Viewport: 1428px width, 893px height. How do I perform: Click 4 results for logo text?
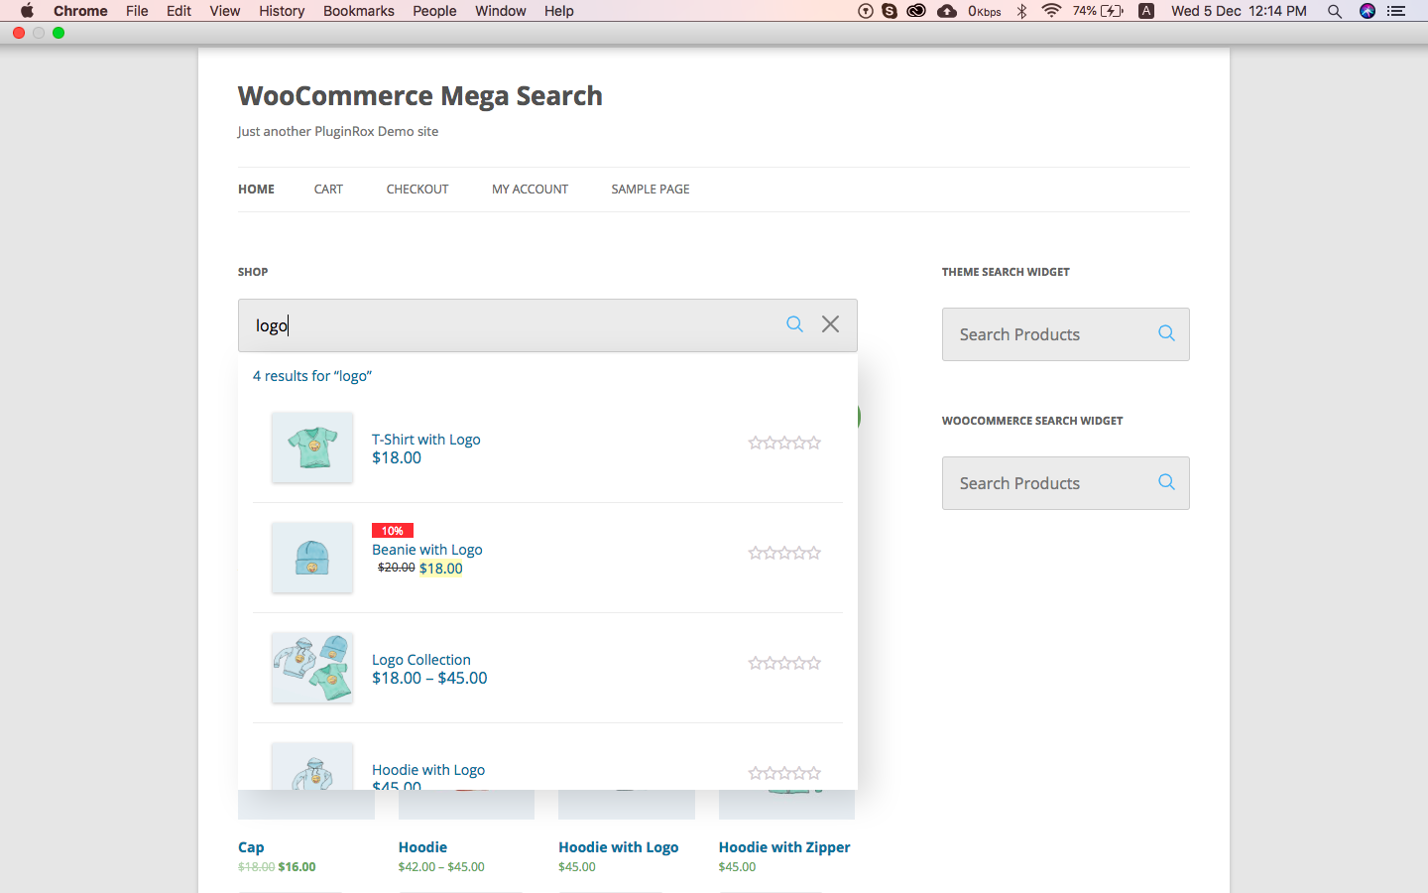(x=312, y=376)
